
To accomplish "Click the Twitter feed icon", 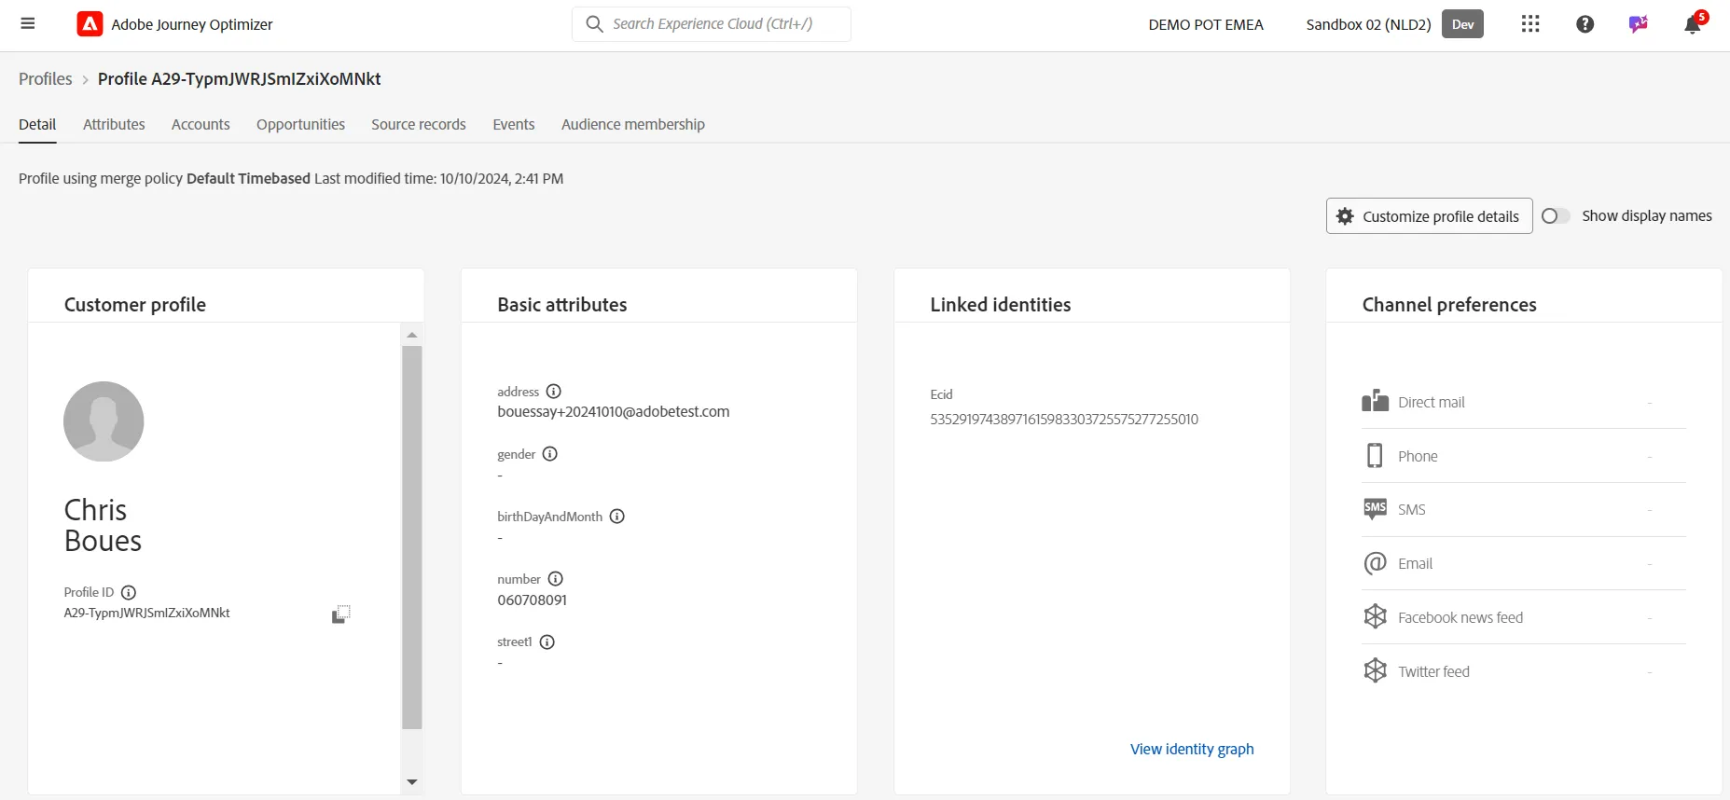I will [1375, 670].
